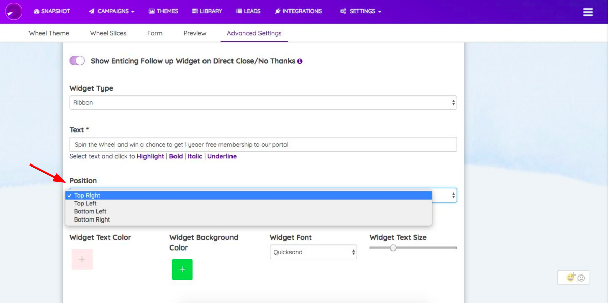Open the Library page

tap(207, 11)
